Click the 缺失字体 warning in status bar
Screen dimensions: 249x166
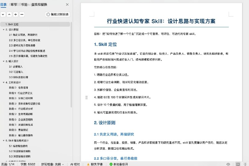(x=95, y=164)
